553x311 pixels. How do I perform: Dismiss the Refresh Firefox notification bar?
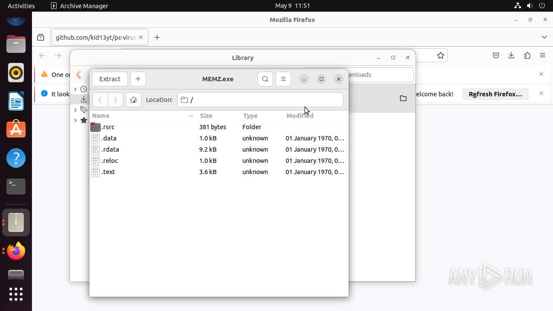click(x=541, y=93)
